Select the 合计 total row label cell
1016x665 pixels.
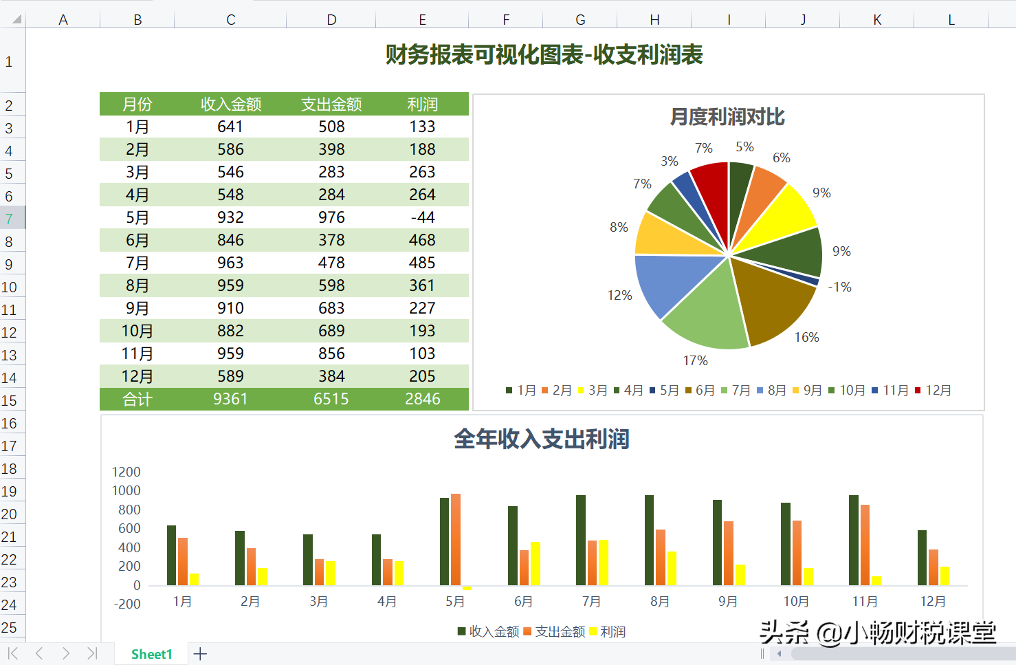[137, 399]
